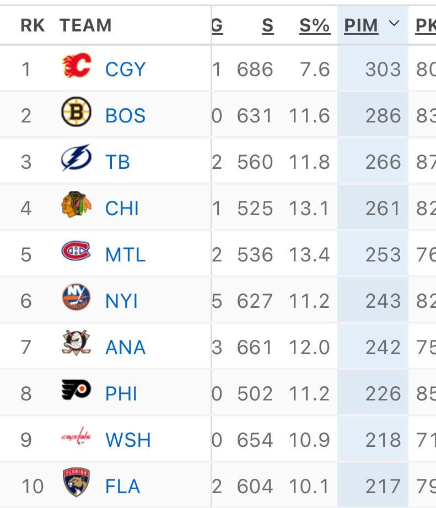Click the Anaheim Ducks logo
Viewport: 436px width, 508px height.
(76, 346)
